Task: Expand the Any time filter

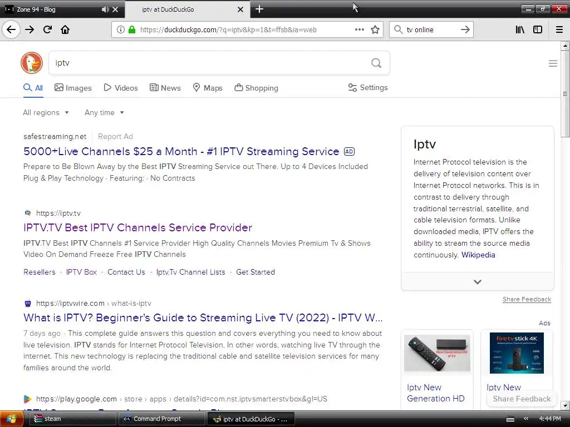Action: [104, 112]
